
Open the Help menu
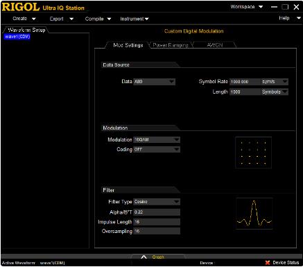click(290, 18)
